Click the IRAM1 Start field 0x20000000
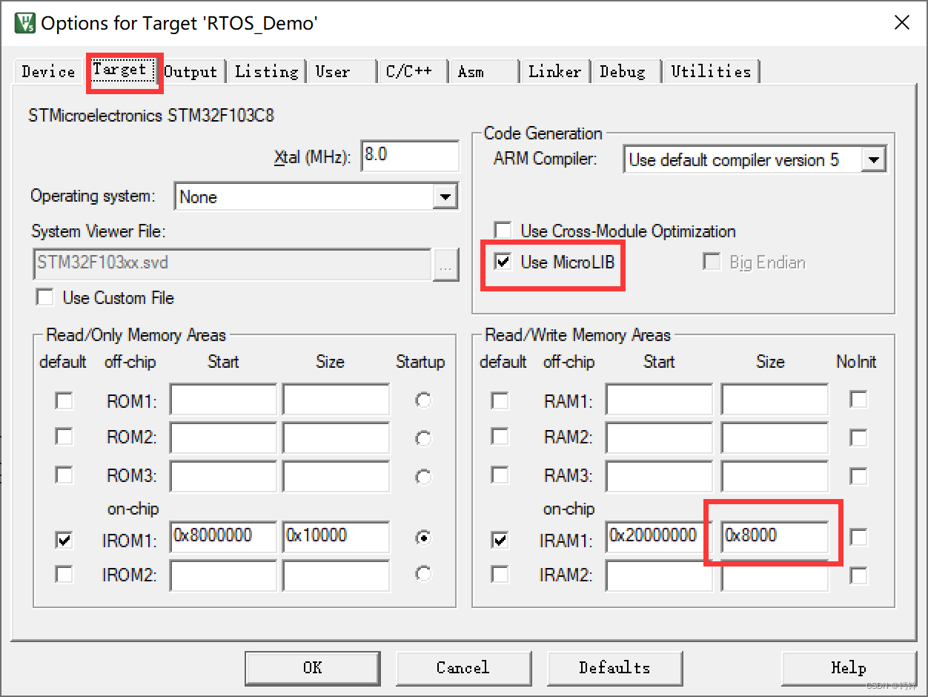The image size is (928, 697). point(659,537)
